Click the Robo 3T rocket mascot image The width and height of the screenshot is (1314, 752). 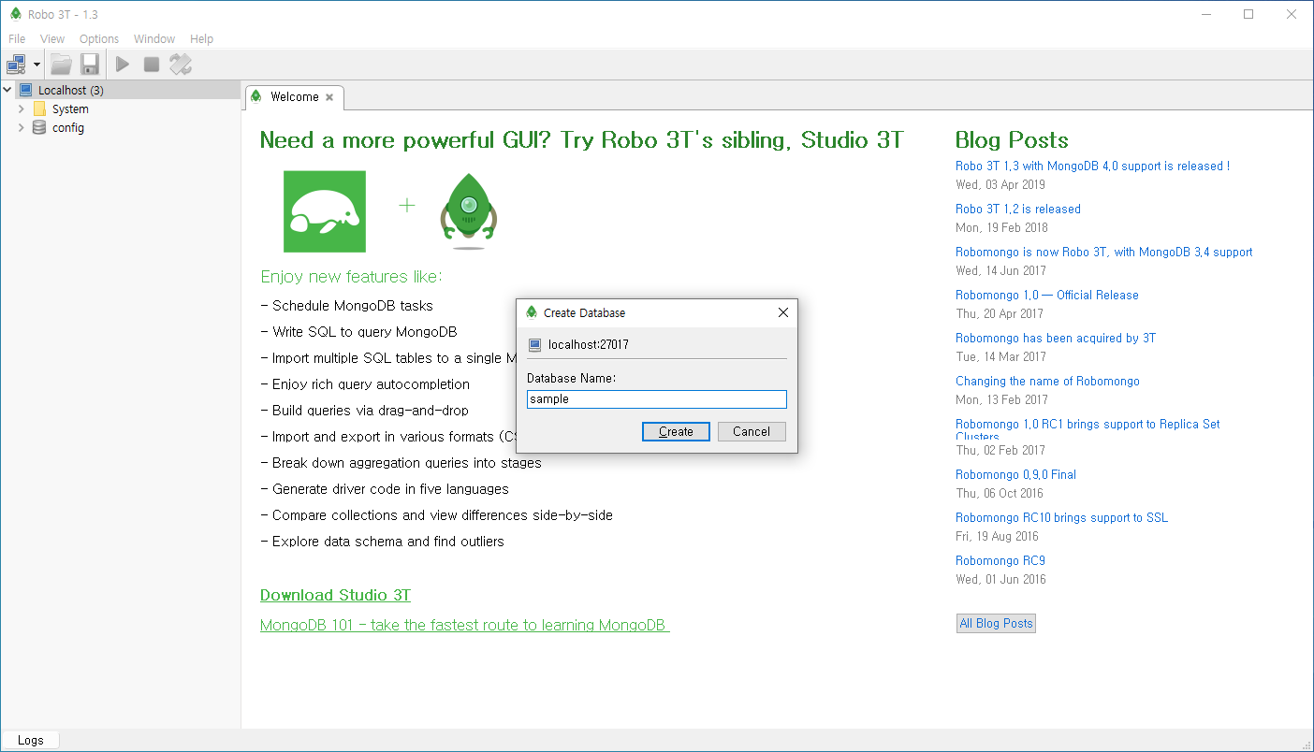pyautogui.click(x=470, y=211)
